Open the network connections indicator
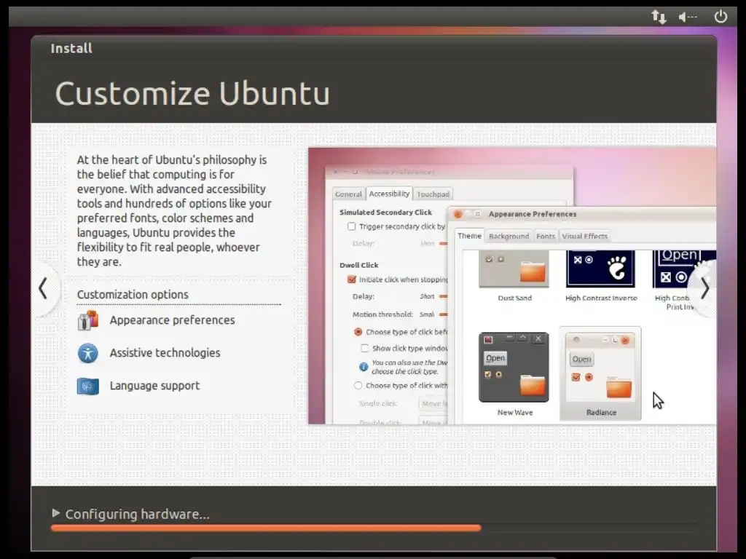 659,17
